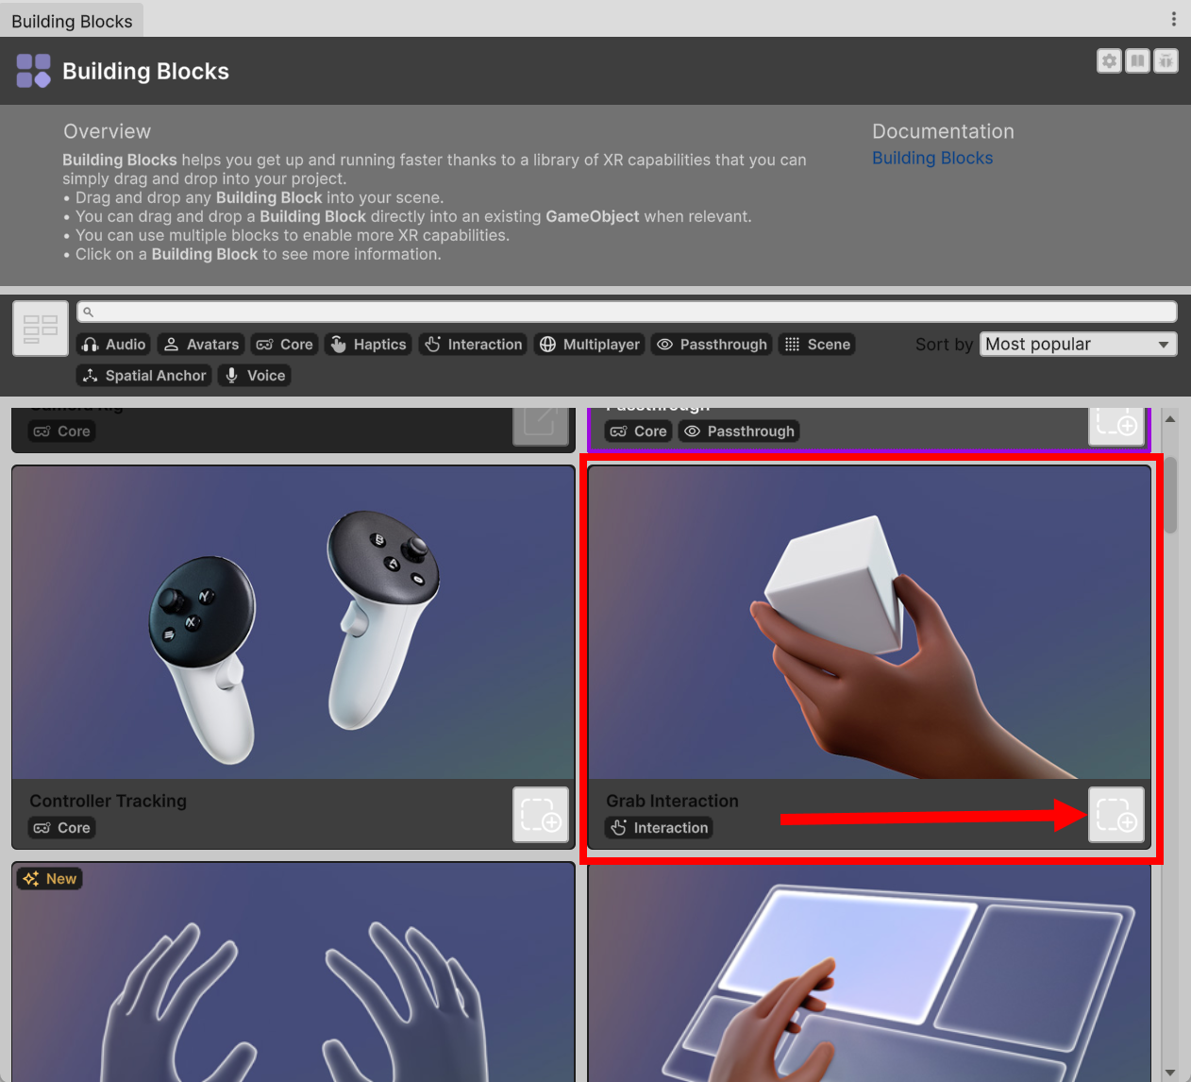Click Interaction tag on Grab Interaction card
This screenshot has width=1191, height=1082.
coord(659,828)
